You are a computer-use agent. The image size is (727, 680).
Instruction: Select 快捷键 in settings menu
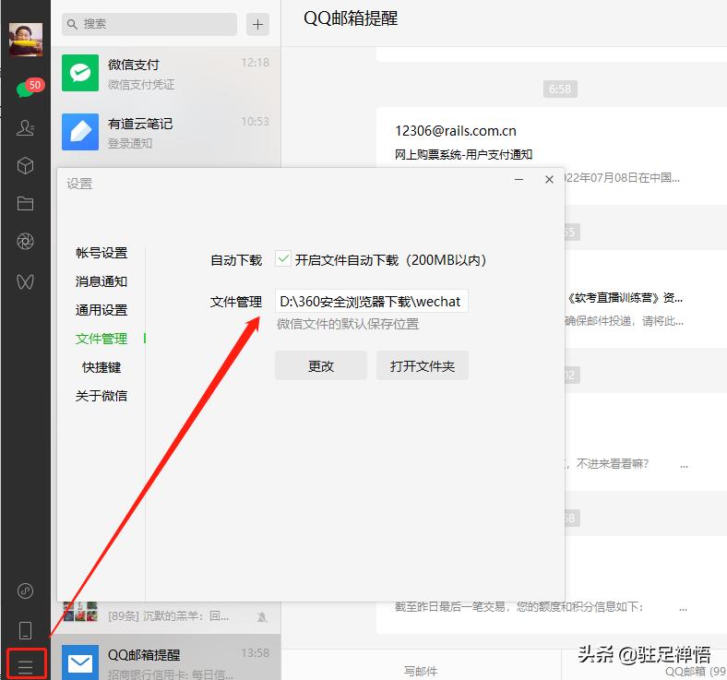(101, 367)
